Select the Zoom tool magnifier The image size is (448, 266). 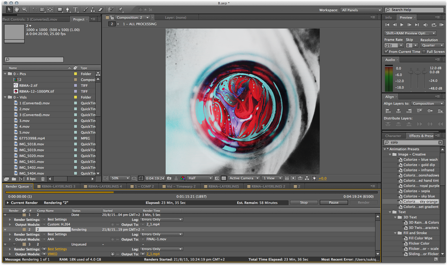coord(24,10)
